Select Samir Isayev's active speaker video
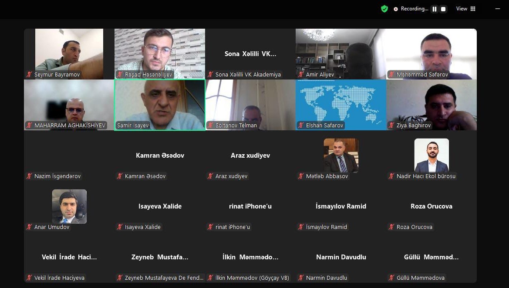The height and width of the screenshot is (288, 509). coord(160,105)
